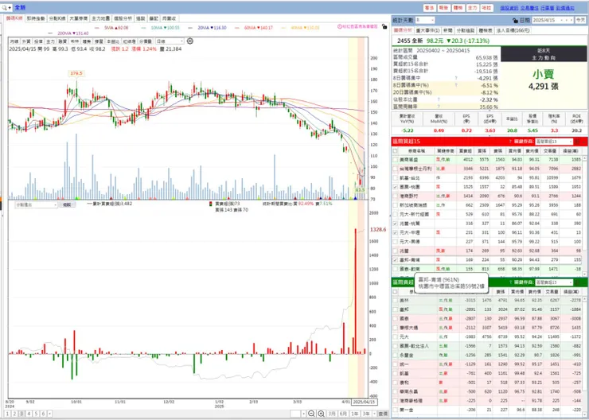The width and height of the screenshot is (589, 420).
Task: Click the 交易醫生 link
Action: [529, 7]
